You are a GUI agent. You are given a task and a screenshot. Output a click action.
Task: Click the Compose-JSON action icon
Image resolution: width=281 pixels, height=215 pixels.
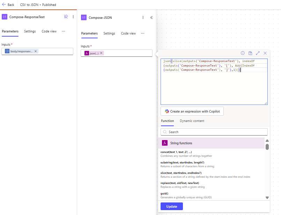(x=84, y=17)
